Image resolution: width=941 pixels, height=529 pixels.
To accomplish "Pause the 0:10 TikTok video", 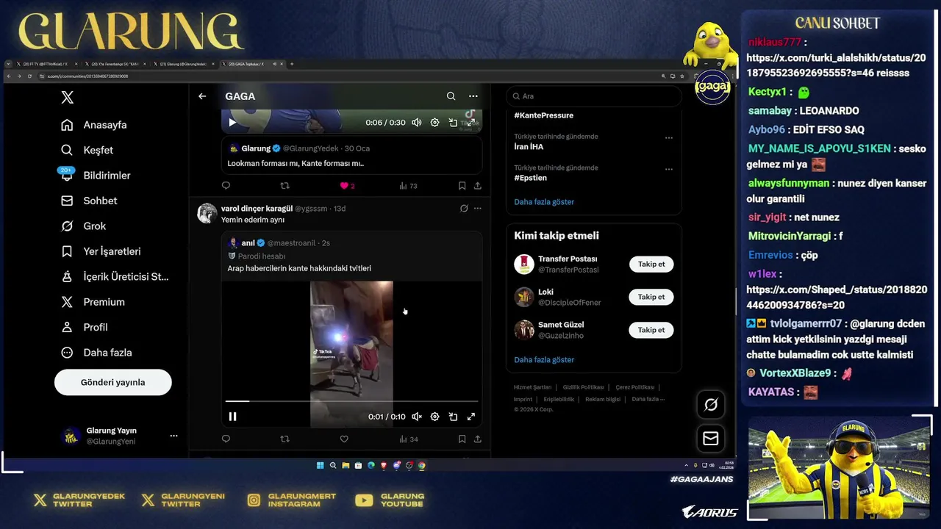I will tap(232, 417).
